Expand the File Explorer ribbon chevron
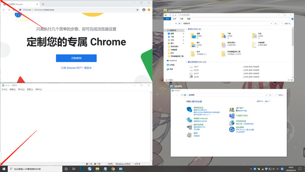The image size is (305, 172). pyautogui.click(x=290, y=19)
